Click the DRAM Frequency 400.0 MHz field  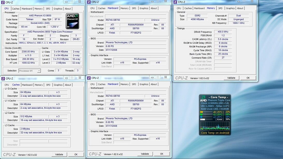(223, 32)
